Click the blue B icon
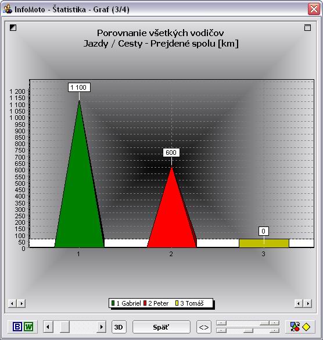The height and width of the screenshot is (340, 323). point(17,327)
